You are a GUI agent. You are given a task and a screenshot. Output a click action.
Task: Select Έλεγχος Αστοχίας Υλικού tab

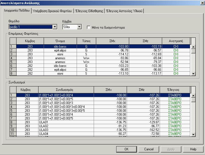click(x=124, y=11)
